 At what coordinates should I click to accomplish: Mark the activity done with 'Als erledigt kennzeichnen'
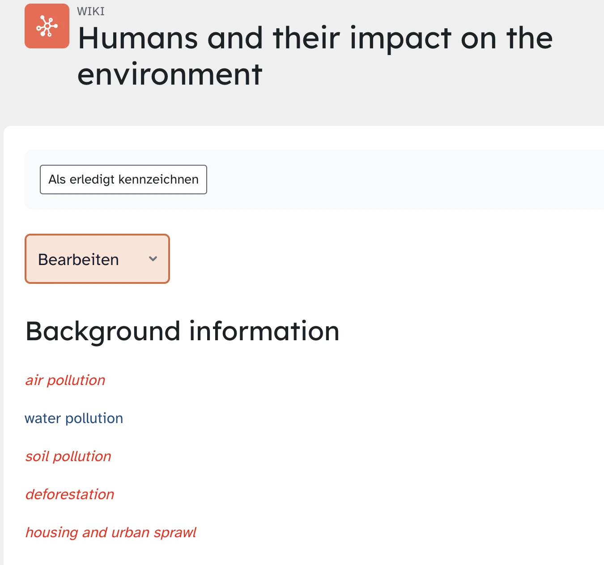(x=123, y=180)
